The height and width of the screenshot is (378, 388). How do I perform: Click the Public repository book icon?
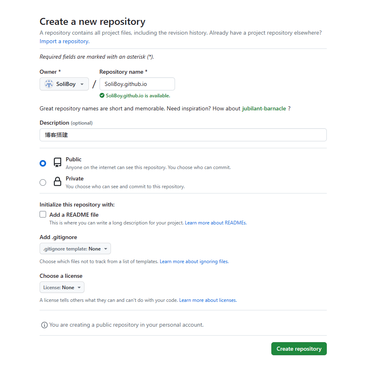58,163
